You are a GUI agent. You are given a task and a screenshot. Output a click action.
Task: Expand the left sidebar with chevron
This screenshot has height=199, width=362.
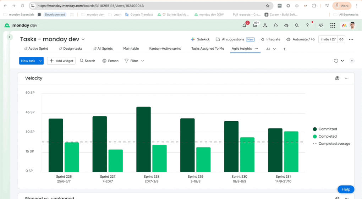point(10,37)
